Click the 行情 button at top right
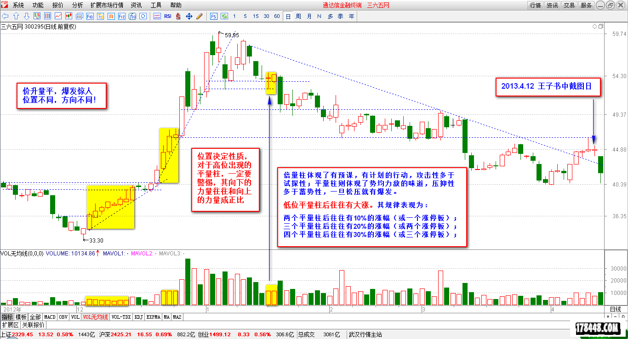Screen dimensions: 628x339 (x=535, y=5)
